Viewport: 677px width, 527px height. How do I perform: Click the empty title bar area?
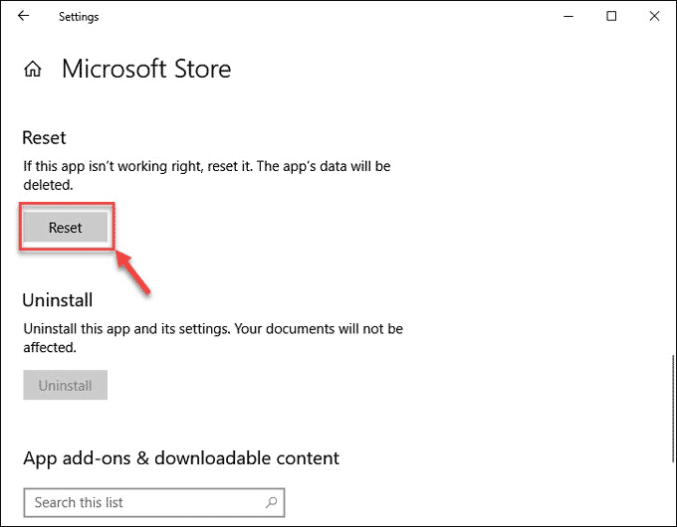point(329,16)
